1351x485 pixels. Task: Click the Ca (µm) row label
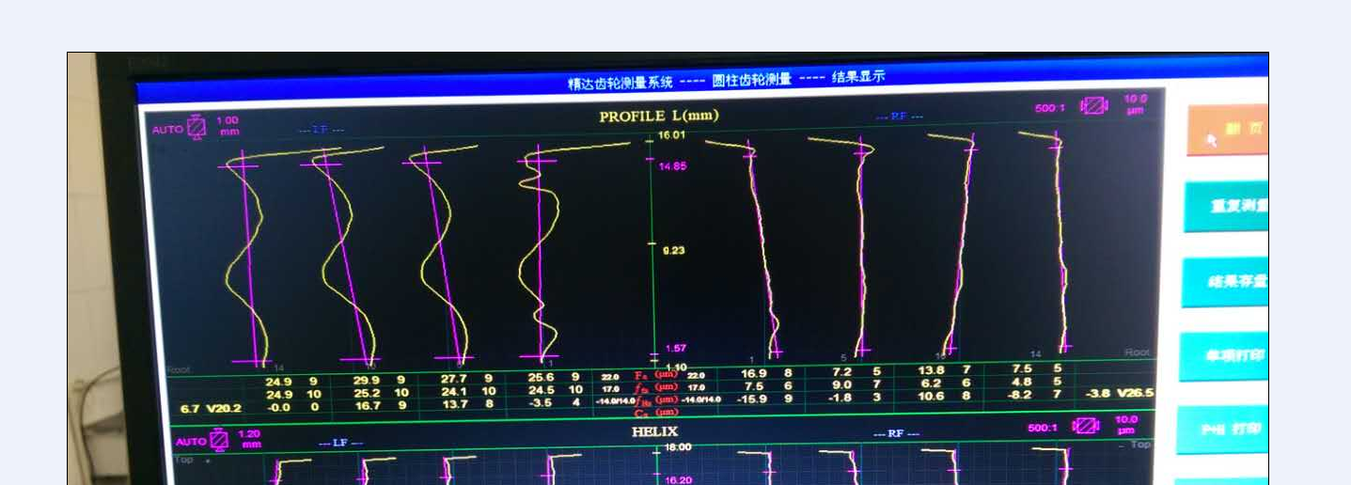657,413
